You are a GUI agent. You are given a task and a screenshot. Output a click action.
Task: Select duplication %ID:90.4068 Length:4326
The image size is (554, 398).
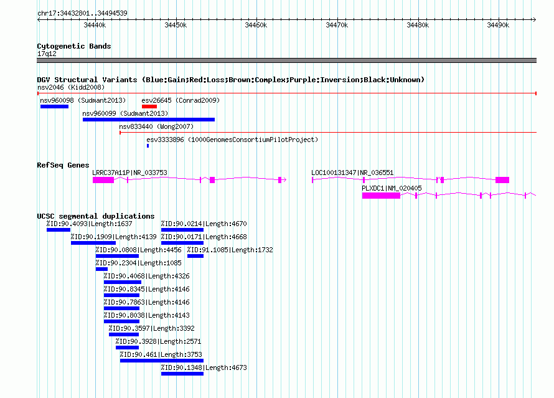click(122, 282)
